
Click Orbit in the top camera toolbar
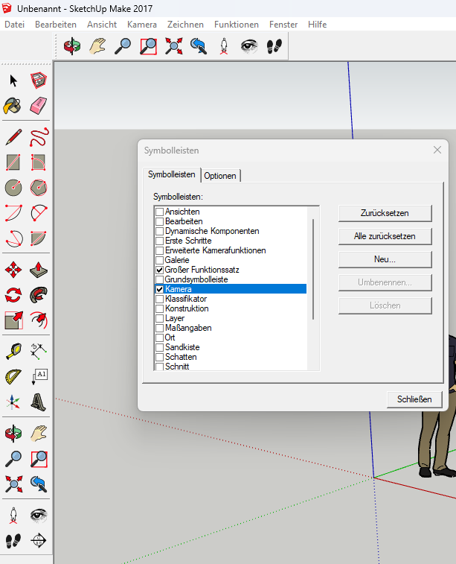click(72, 47)
